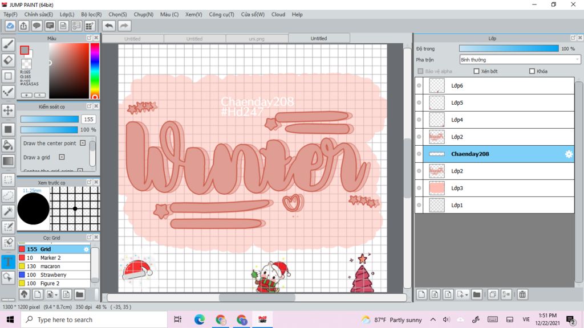Screen dimensions: 584x328
Task: Pick hue from rainbow color bar
Action: click(95, 71)
